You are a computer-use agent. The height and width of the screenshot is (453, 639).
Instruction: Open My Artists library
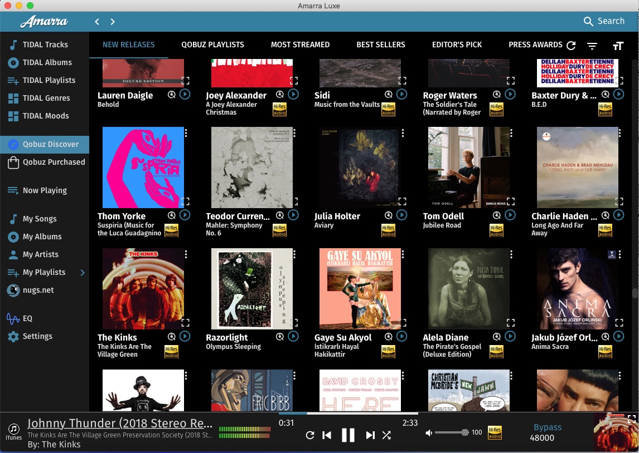click(x=45, y=254)
